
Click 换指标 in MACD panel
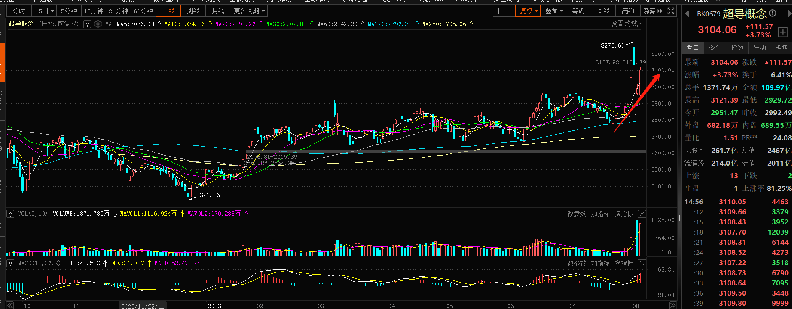coord(624,264)
